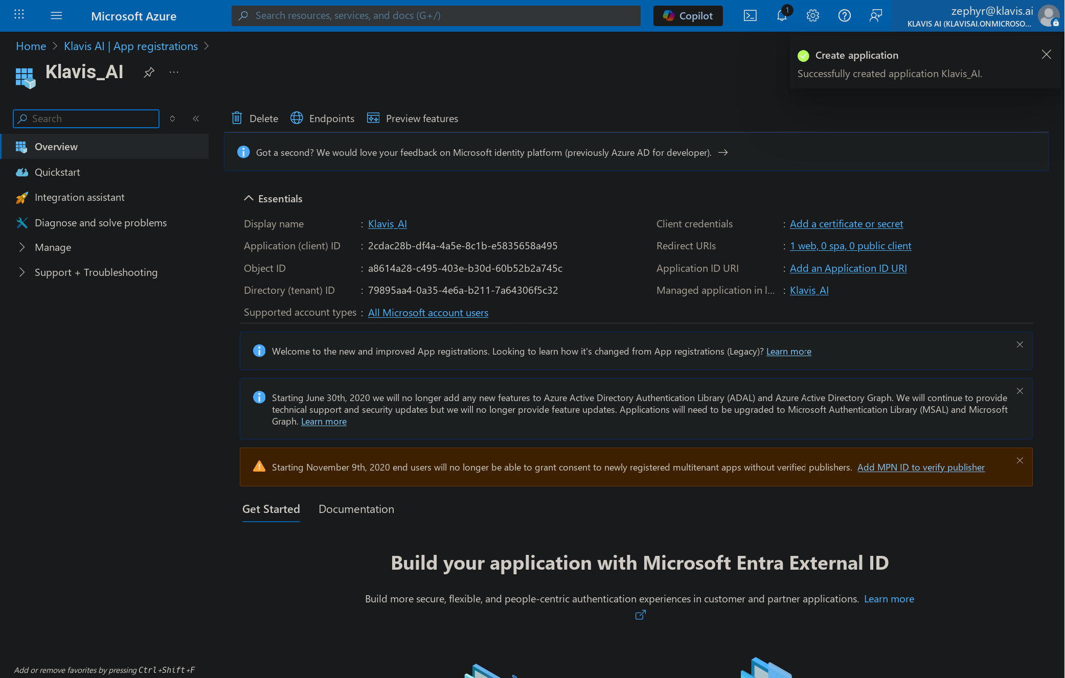Navigate to Home via breadcrumb

coord(31,46)
